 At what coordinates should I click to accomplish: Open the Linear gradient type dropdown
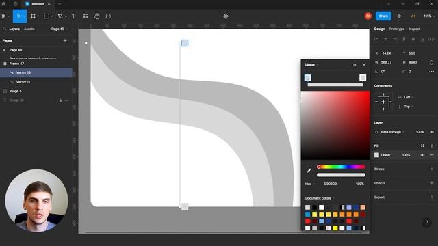point(311,65)
